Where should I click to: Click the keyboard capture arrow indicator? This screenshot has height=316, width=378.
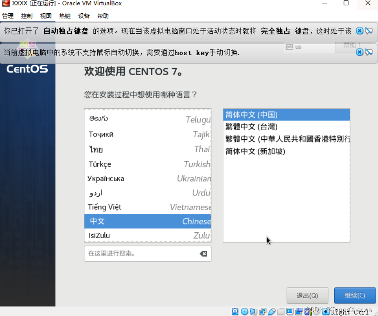point(326,311)
